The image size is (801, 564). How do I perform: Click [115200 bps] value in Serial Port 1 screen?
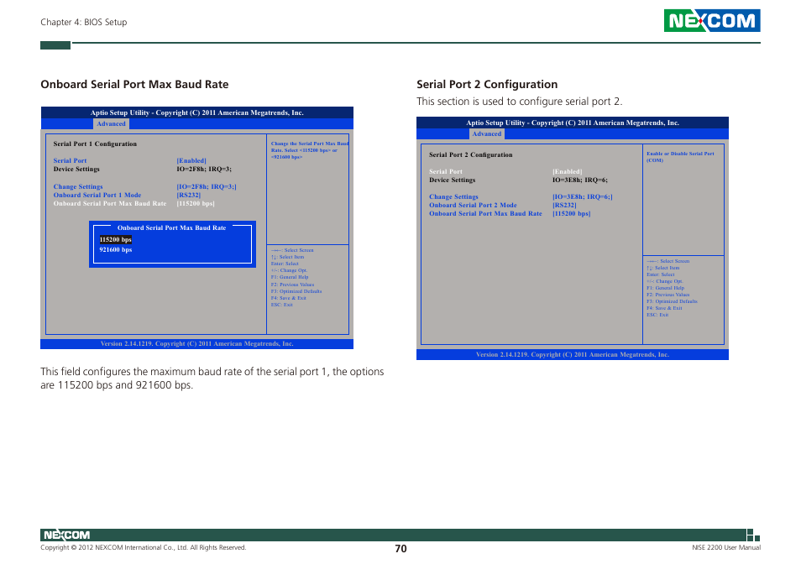pos(196,203)
